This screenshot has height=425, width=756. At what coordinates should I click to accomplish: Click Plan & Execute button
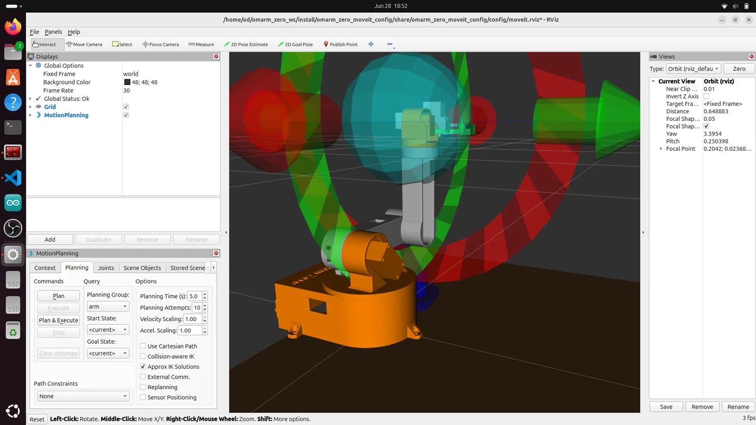[59, 320]
